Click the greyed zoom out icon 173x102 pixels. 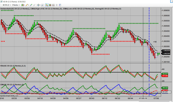click(x=34, y=5)
